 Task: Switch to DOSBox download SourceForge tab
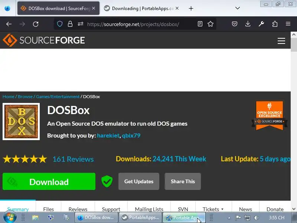[x=58, y=8]
